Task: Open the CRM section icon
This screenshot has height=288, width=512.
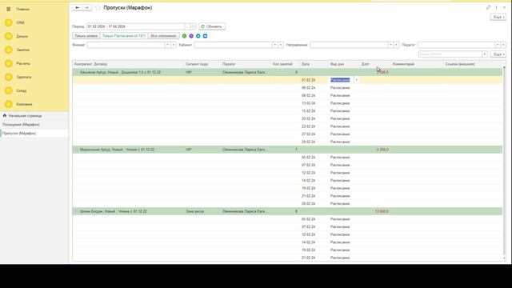Action: click(9, 22)
